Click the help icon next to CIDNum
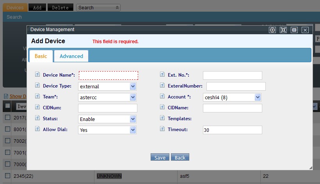Image resolution: width=320 pixels, height=184 pixels. [37, 107]
